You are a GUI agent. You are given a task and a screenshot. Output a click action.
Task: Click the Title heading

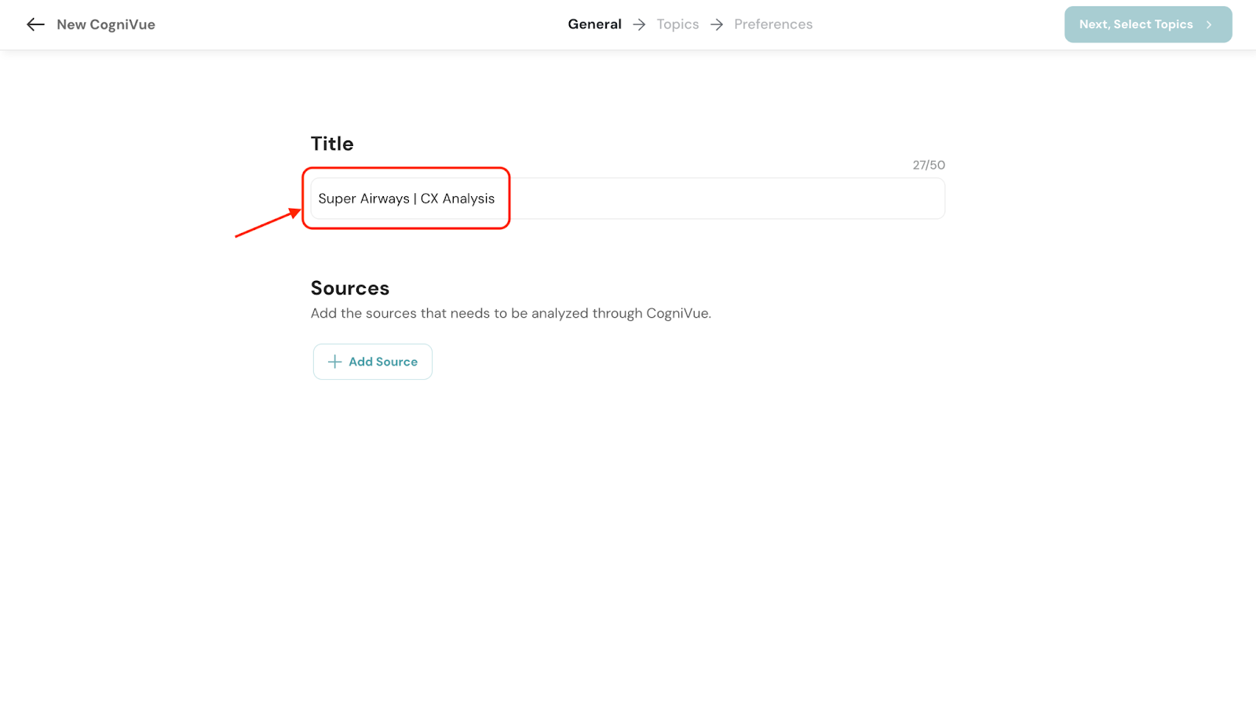click(x=332, y=144)
